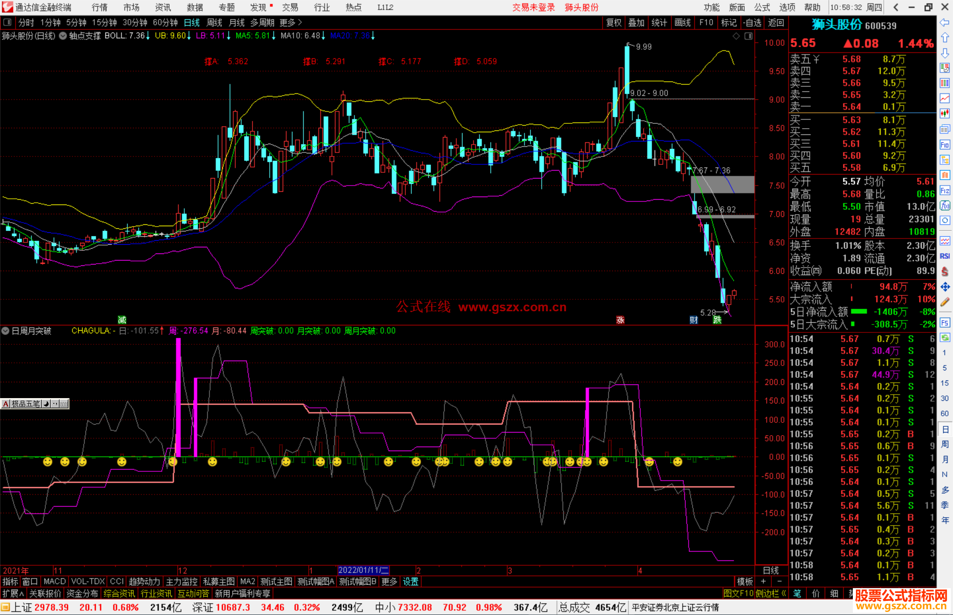Open the 行情 menu
This screenshot has width=953, height=615.
point(100,7)
